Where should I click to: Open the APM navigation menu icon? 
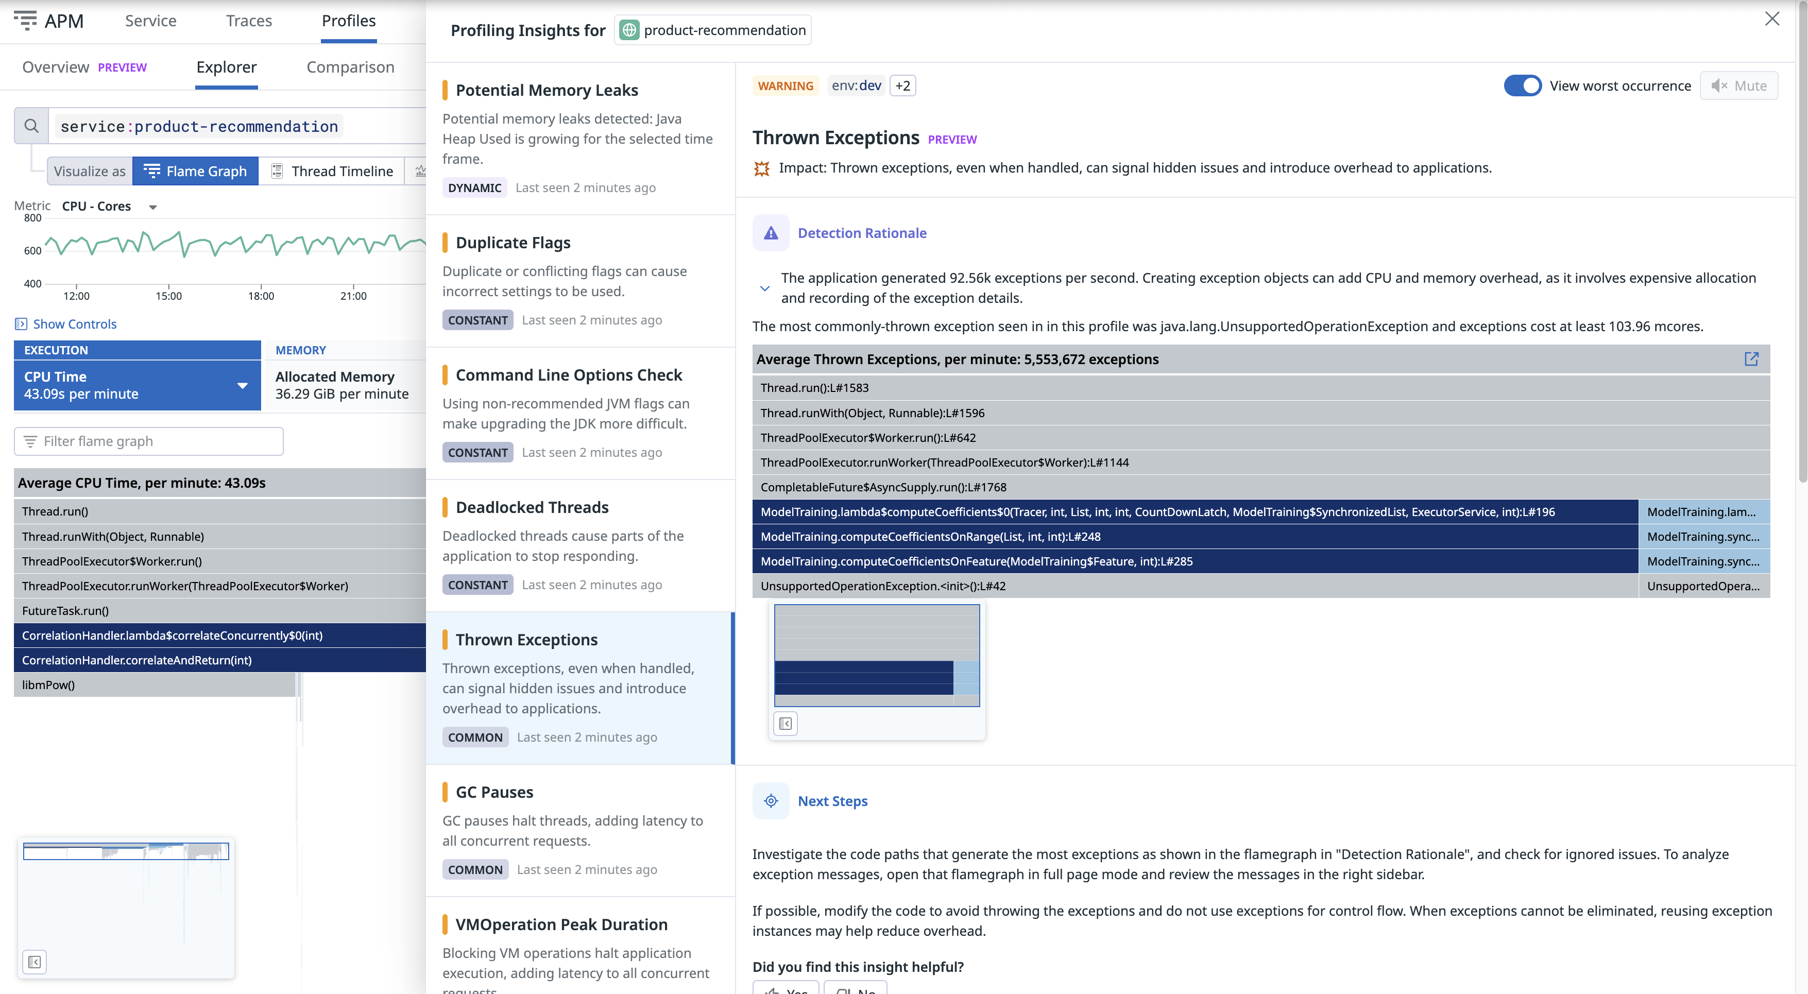[x=25, y=21]
